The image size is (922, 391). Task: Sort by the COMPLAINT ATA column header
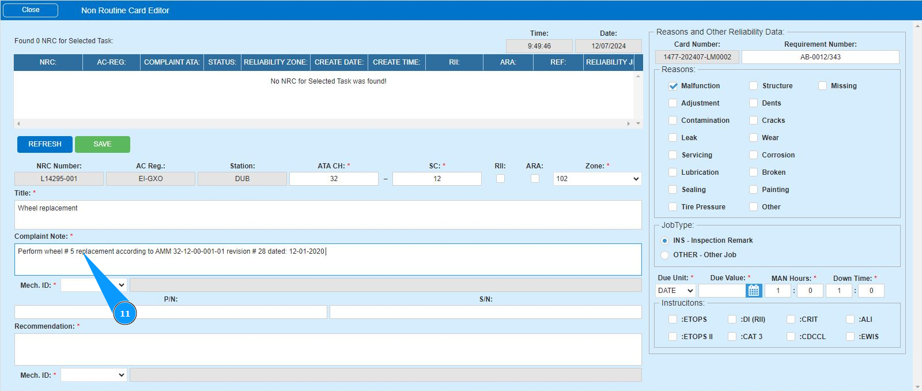(172, 62)
